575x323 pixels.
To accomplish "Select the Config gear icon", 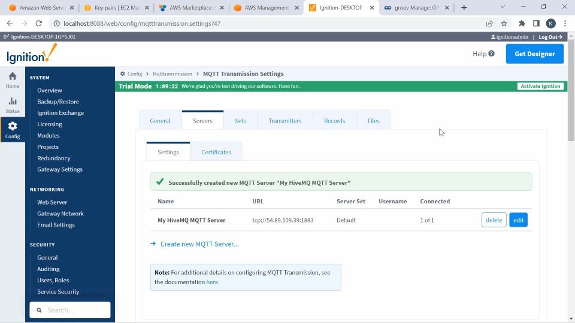I will pos(13,126).
